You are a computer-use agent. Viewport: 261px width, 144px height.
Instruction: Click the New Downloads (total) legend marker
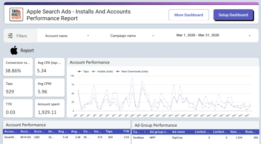[118, 72]
